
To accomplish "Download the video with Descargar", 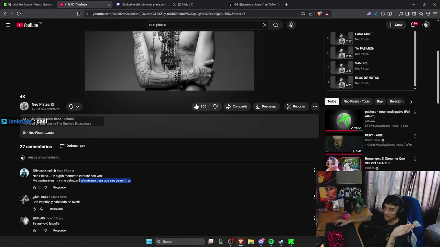I will [266, 106].
